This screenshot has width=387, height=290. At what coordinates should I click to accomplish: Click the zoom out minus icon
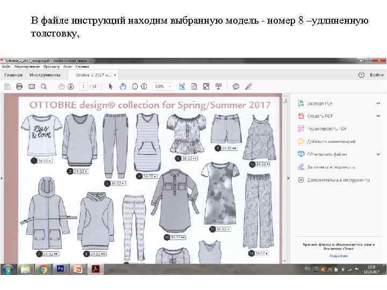134,86
